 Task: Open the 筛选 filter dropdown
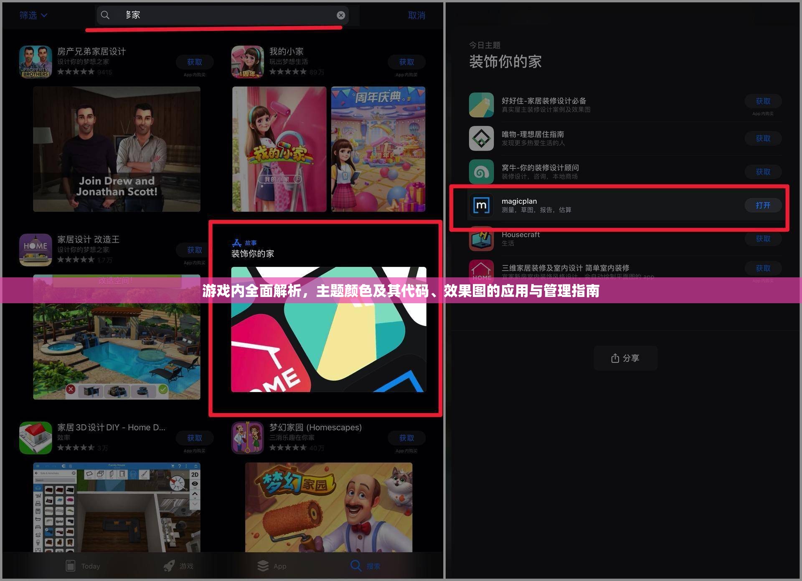(33, 15)
